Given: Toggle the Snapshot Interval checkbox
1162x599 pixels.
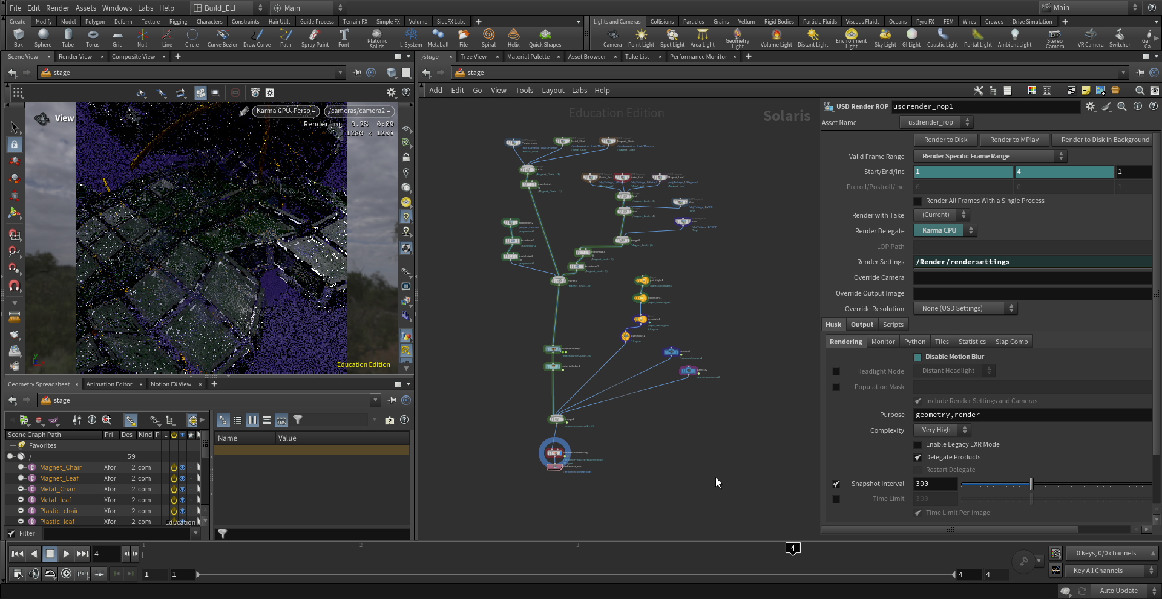Looking at the screenshot, I should coord(836,484).
